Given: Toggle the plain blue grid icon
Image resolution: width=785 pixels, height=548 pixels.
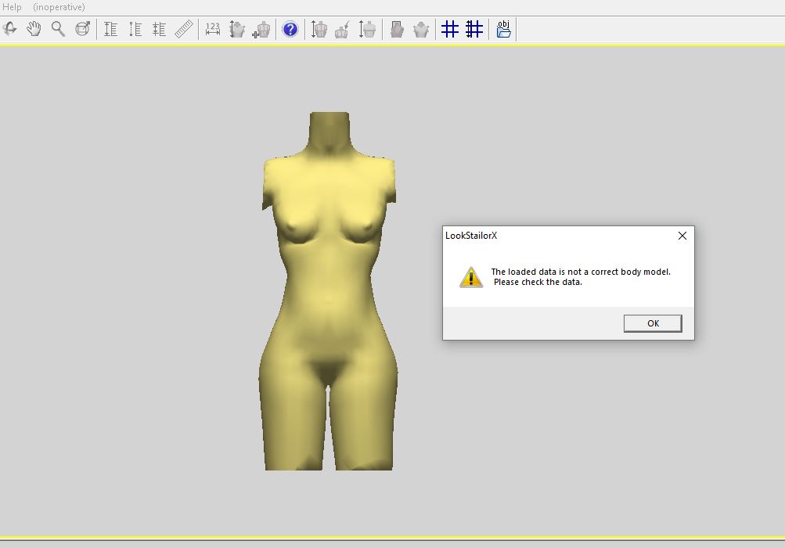Looking at the screenshot, I should pos(449,29).
